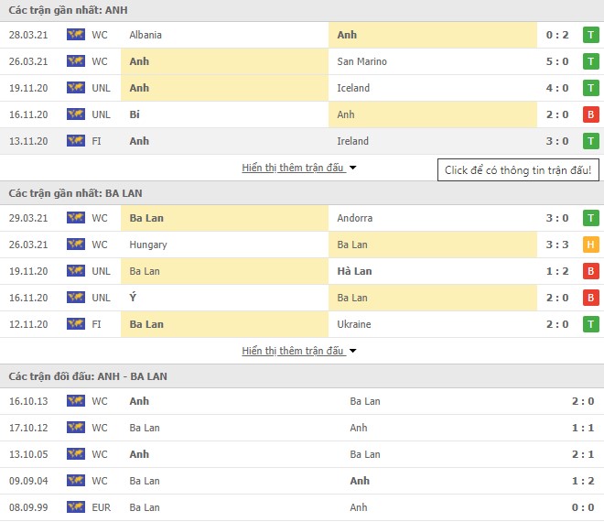Open the 17.10.12 Ba Lan–Anh 1:1 match
The image size is (604, 522).
coord(302,428)
